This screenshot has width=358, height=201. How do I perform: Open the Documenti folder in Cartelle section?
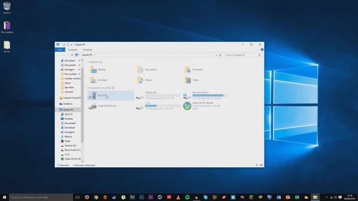[x=147, y=69]
